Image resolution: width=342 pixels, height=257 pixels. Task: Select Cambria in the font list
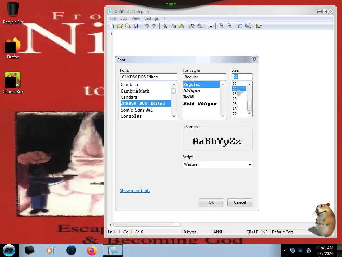[x=146, y=84]
